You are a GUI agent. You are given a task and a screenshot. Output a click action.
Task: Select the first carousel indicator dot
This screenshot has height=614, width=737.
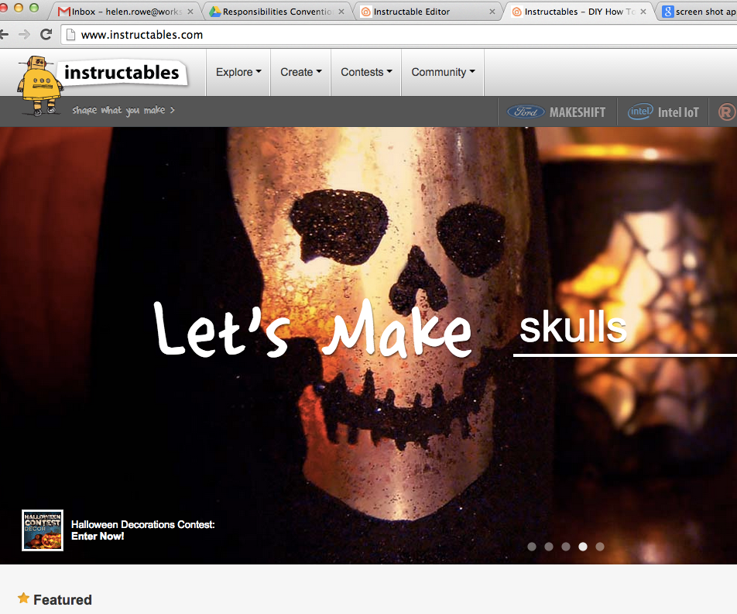532,546
